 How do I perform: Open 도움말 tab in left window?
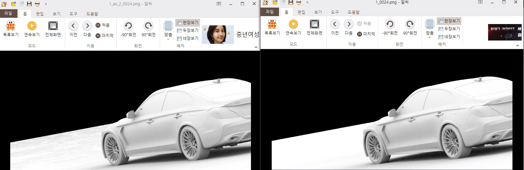pyautogui.click(x=92, y=14)
